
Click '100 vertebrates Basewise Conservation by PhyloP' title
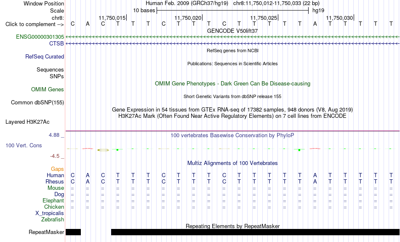pos(232,136)
